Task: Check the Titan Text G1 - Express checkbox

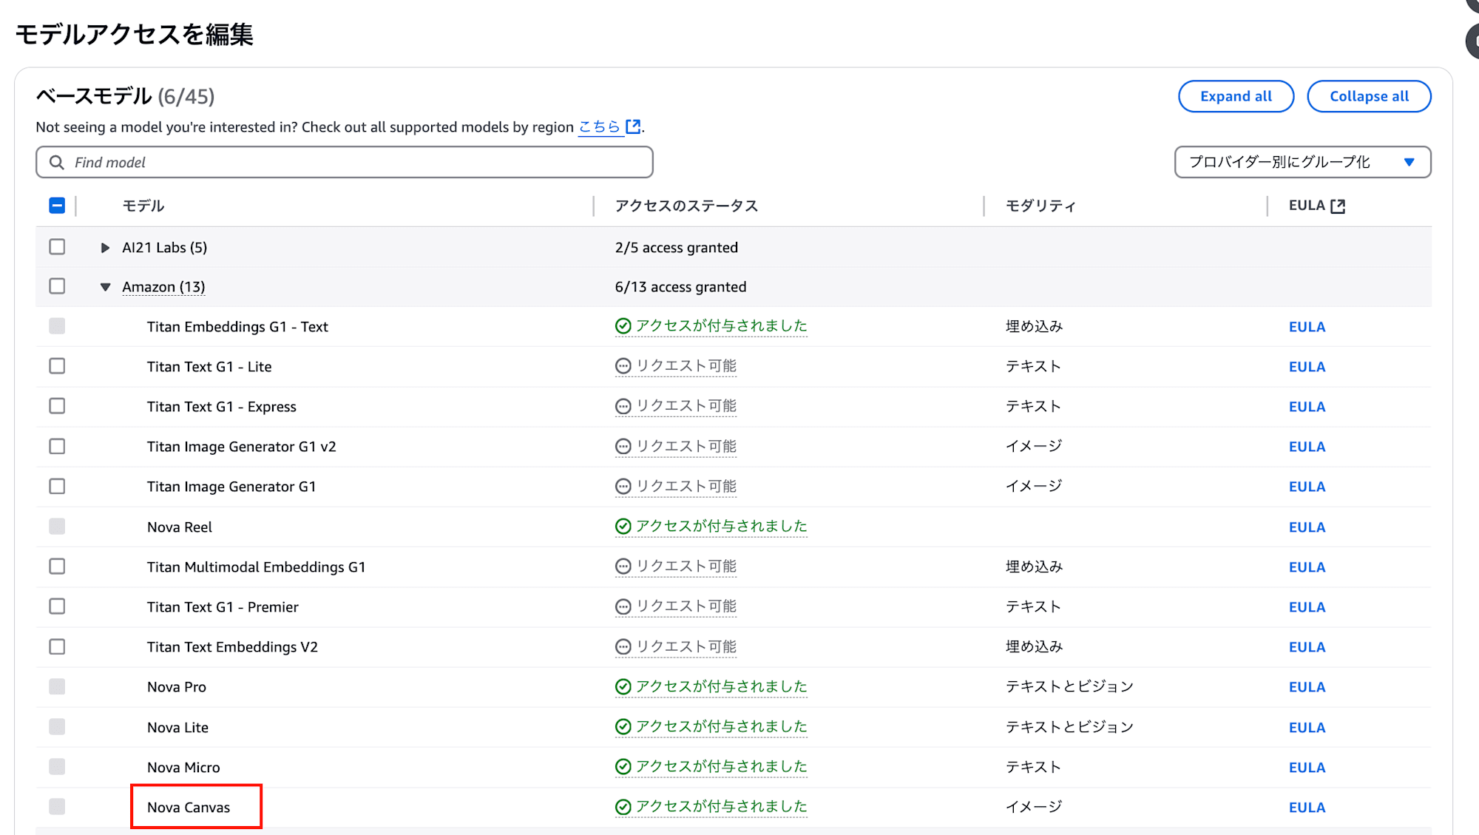Action: (57, 406)
